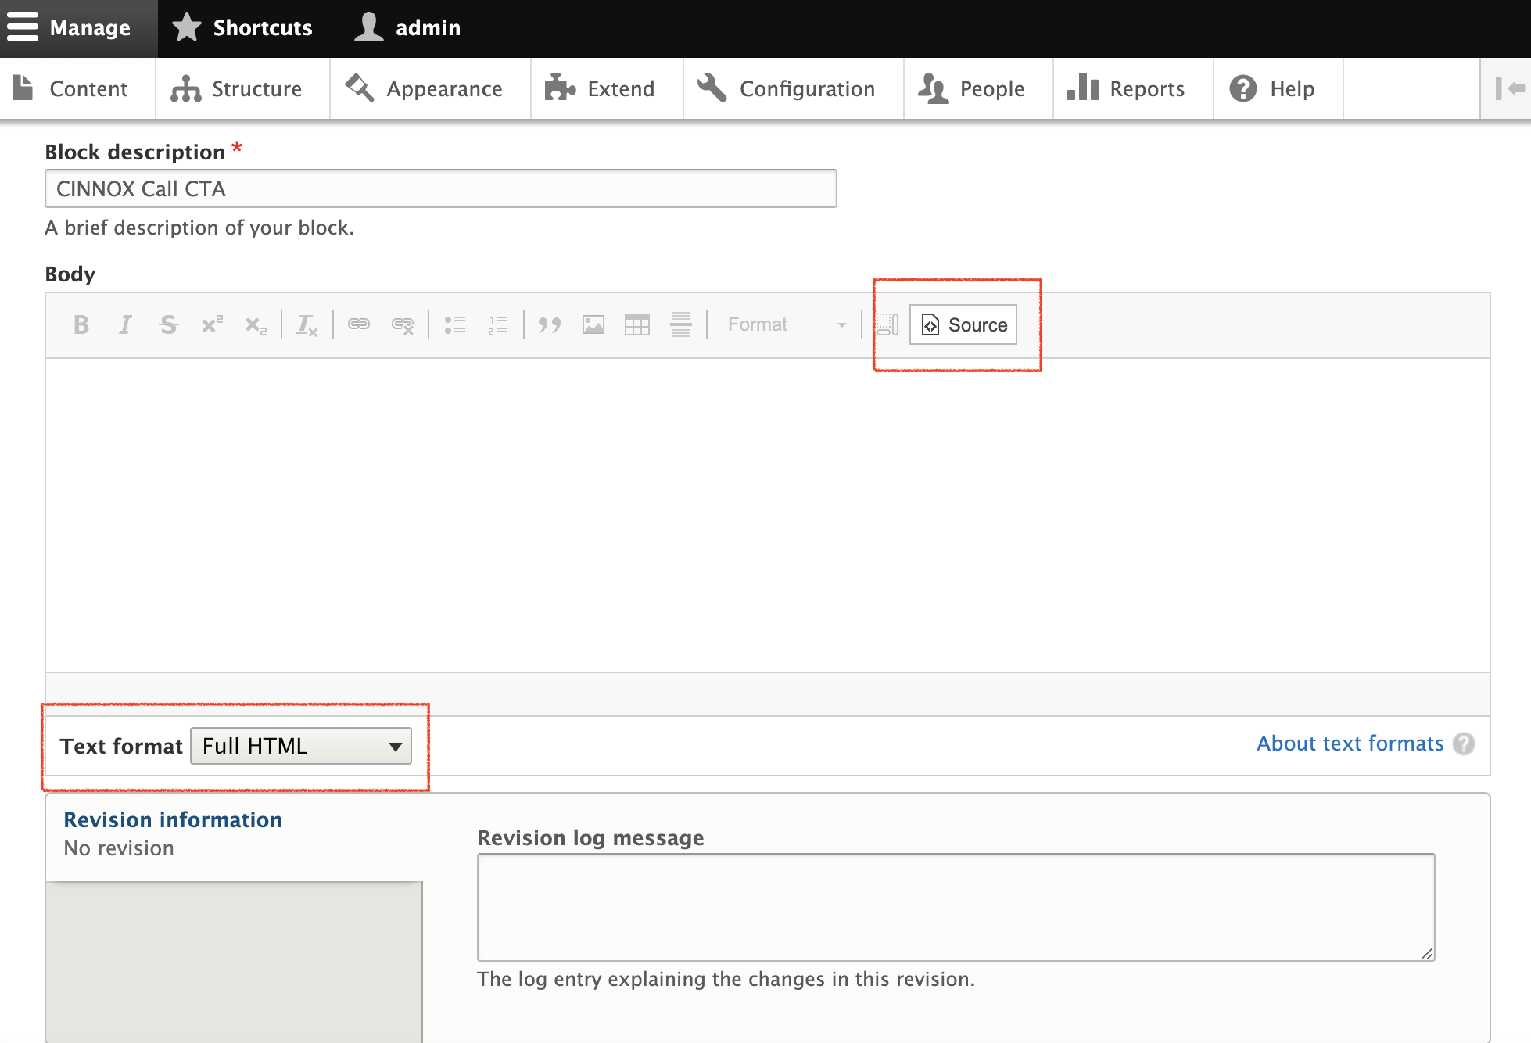Click the Remove Format icon
The height and width of the screenshot is (1043, 1531).
pos(307,324)
